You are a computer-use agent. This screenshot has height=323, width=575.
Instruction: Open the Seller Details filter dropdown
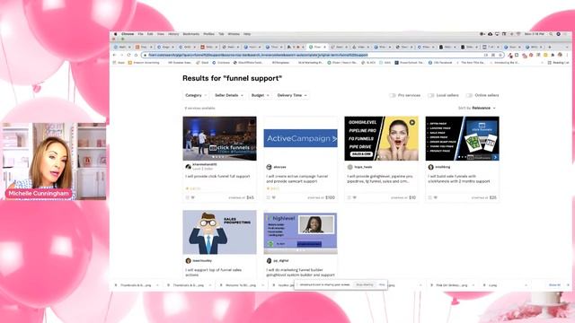pos(229,95)
